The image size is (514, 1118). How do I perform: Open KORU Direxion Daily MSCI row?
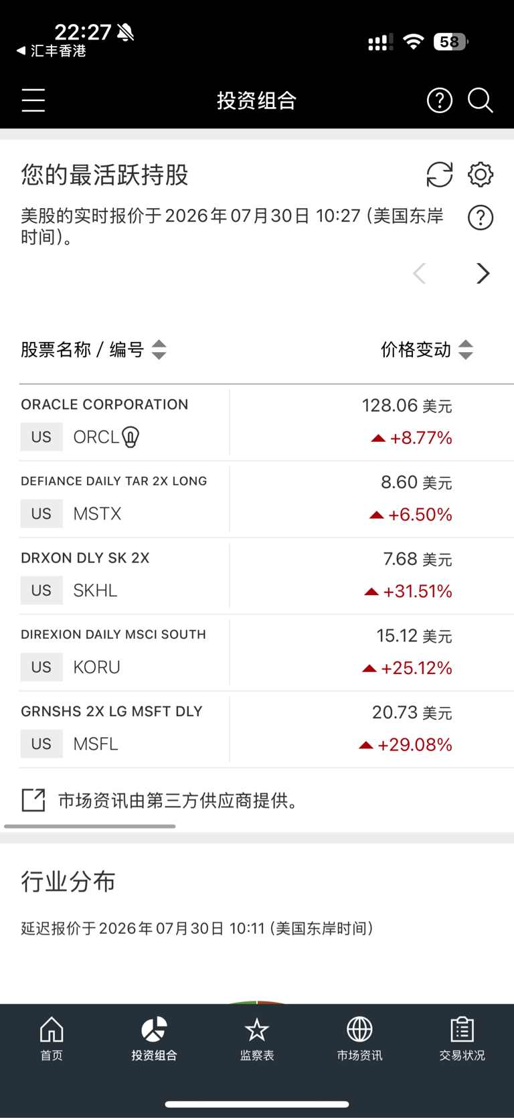tap(267, 653)
